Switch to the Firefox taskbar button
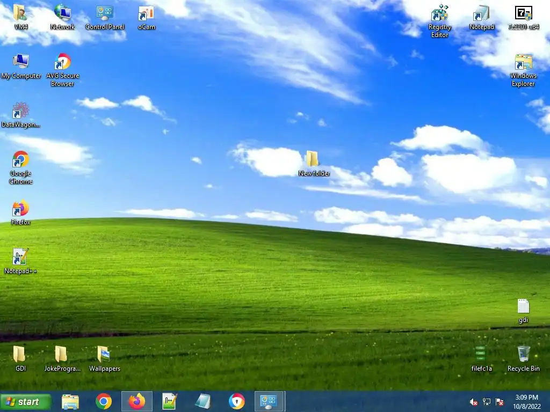The height and width of the screenshot is (412, 550). pos(137,401)
